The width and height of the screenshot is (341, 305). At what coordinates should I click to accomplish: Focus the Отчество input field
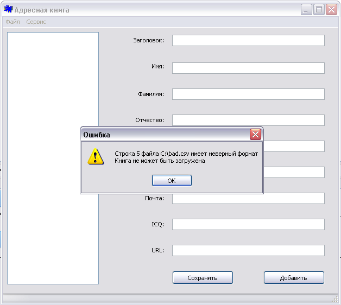tap(248, 120)
